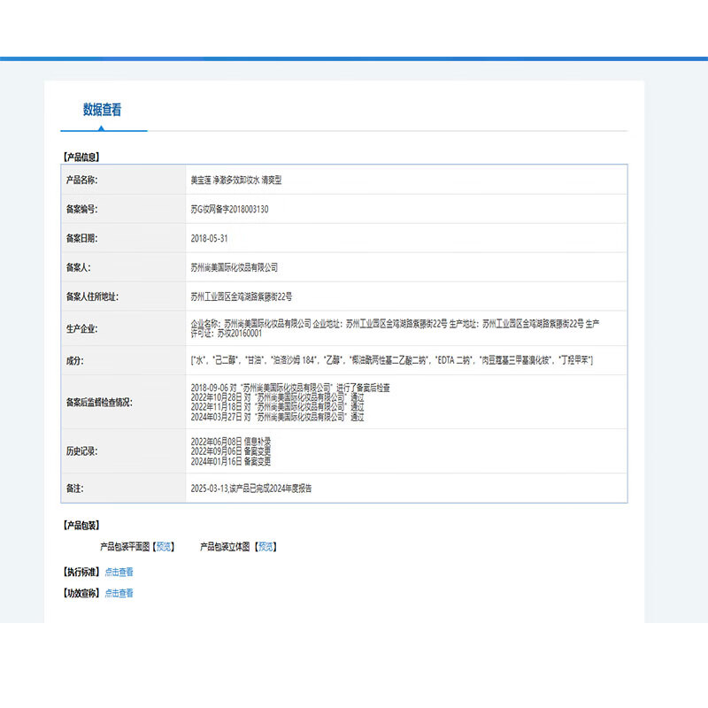Click the 历史记录 row label
Image resolution: width=708 pixels, height=708 pixels.
coord(81,451)
